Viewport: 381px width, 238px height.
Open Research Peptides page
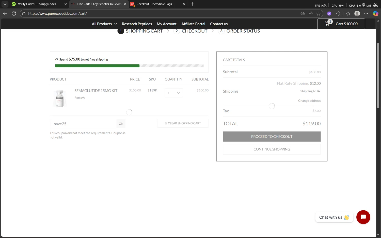tap(137, 24)
